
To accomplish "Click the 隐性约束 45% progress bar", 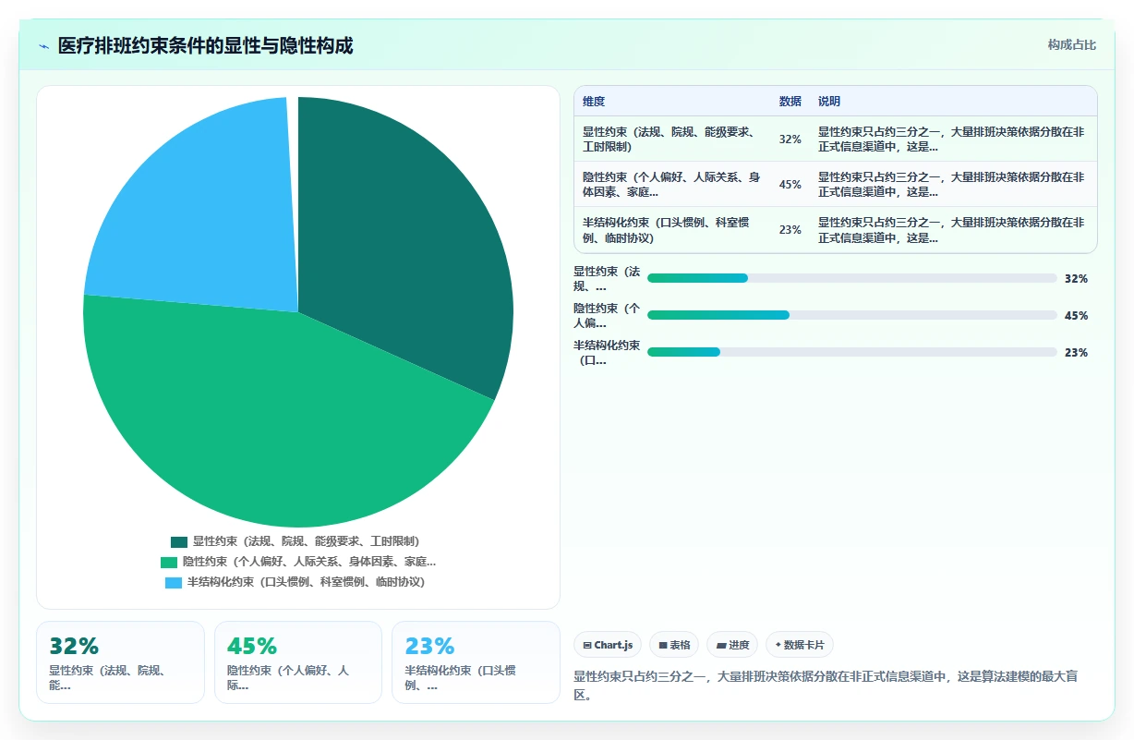I will click(852, 315).
